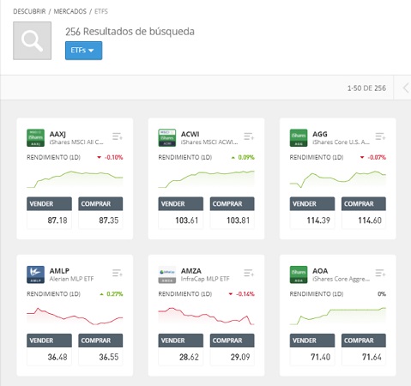Go to DESCUBRIR breadcrumb

[x=29, y=11]
